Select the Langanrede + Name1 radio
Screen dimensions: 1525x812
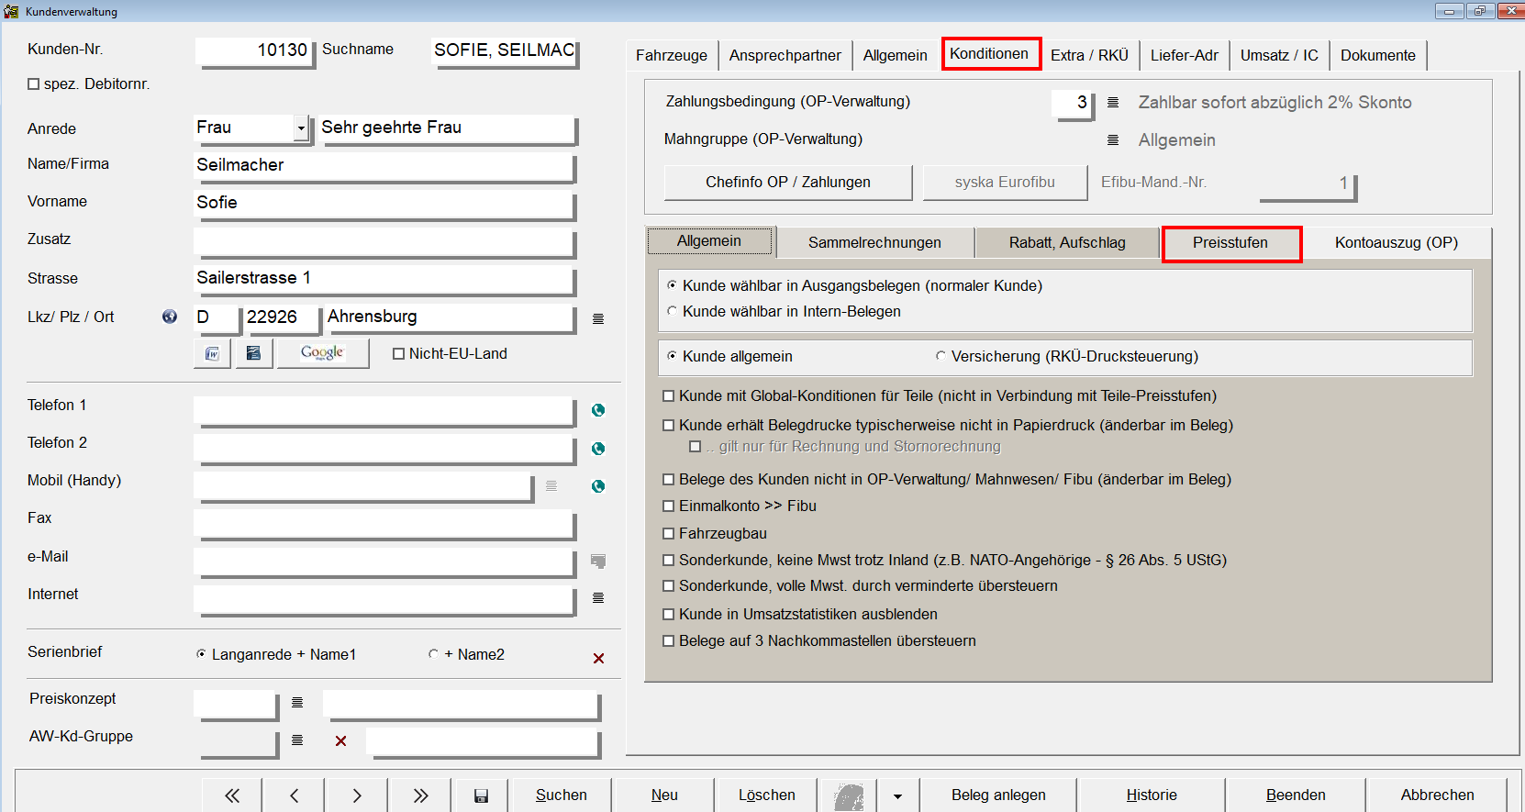pos(201,654)
